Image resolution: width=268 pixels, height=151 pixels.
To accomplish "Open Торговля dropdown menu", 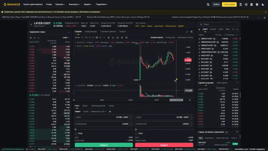I will [x=60, y=4].
